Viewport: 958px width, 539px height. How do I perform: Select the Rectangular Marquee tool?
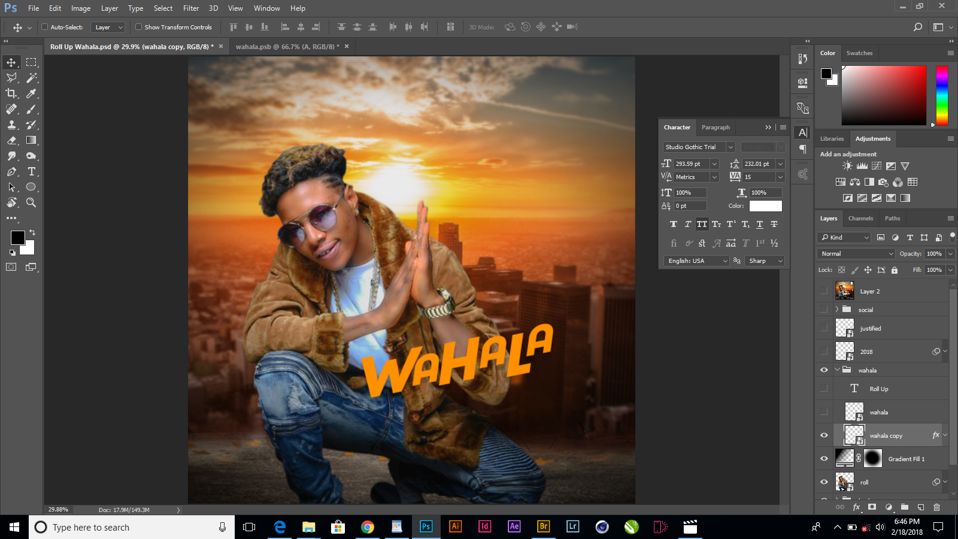point(31,62)
